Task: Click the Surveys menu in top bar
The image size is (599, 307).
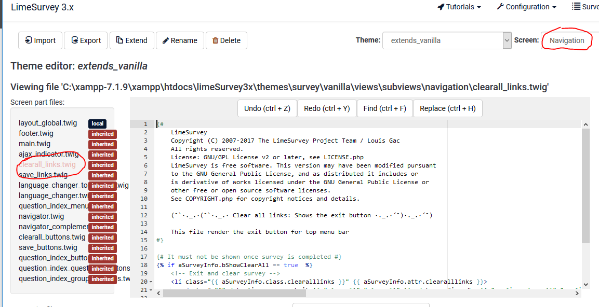Action: [x=585, y=7]
